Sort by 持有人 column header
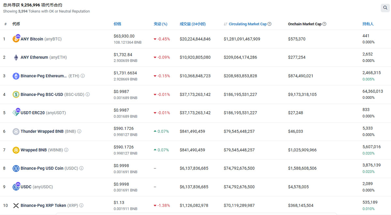Image resolution: width=391 pixels, height=215 pixels. coord(368,24)
